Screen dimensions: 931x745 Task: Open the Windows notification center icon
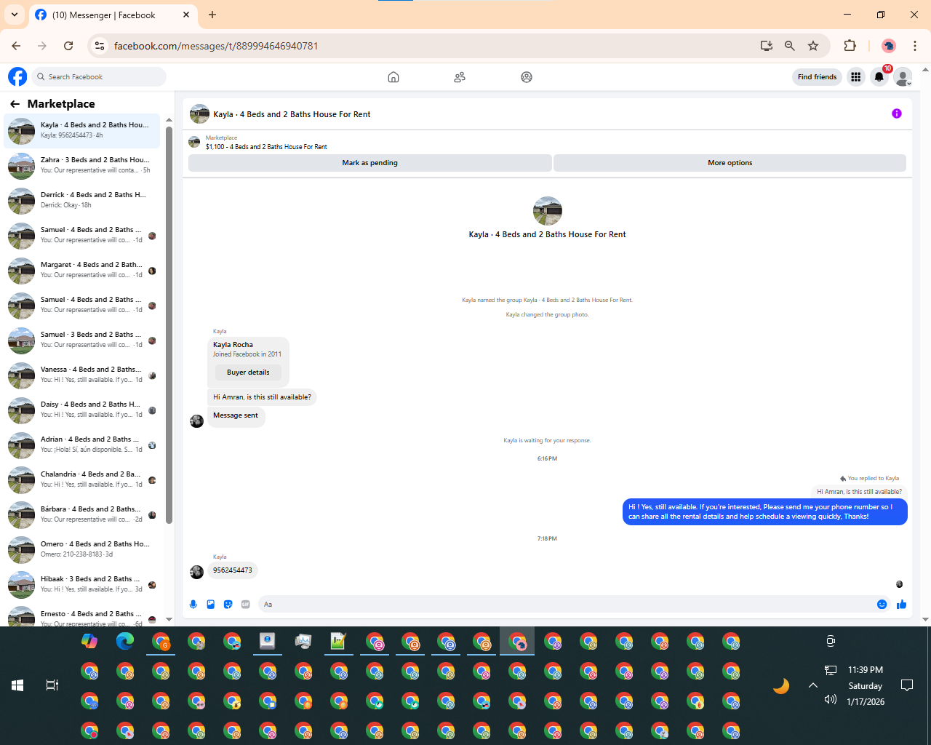coord(907,685)
